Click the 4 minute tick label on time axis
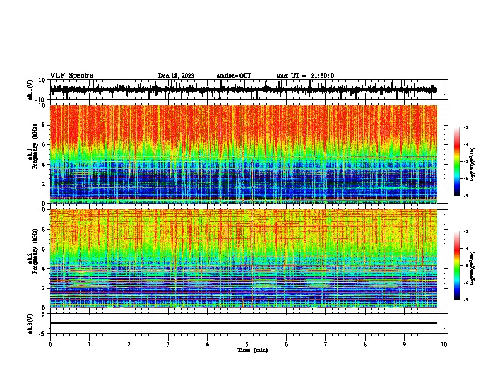500x386 pixels. (x=208, y=344)
